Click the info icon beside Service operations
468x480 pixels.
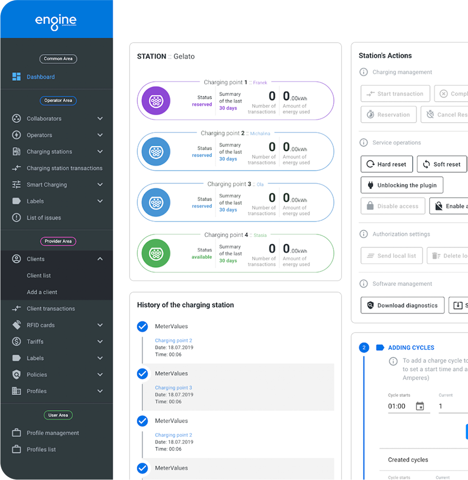click(x=363, y=142)
